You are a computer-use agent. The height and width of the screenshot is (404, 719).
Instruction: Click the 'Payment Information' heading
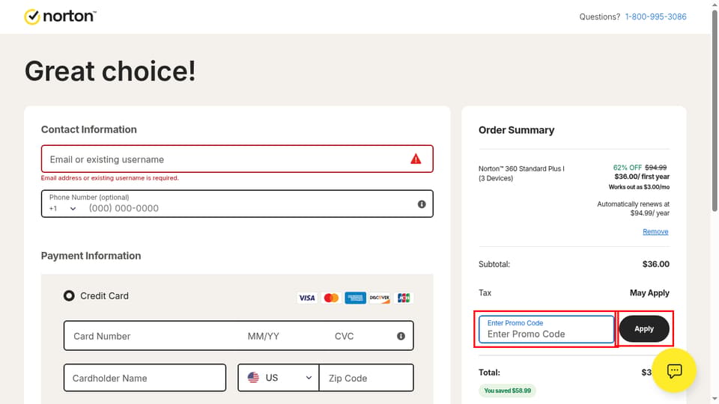coord(91,256)
